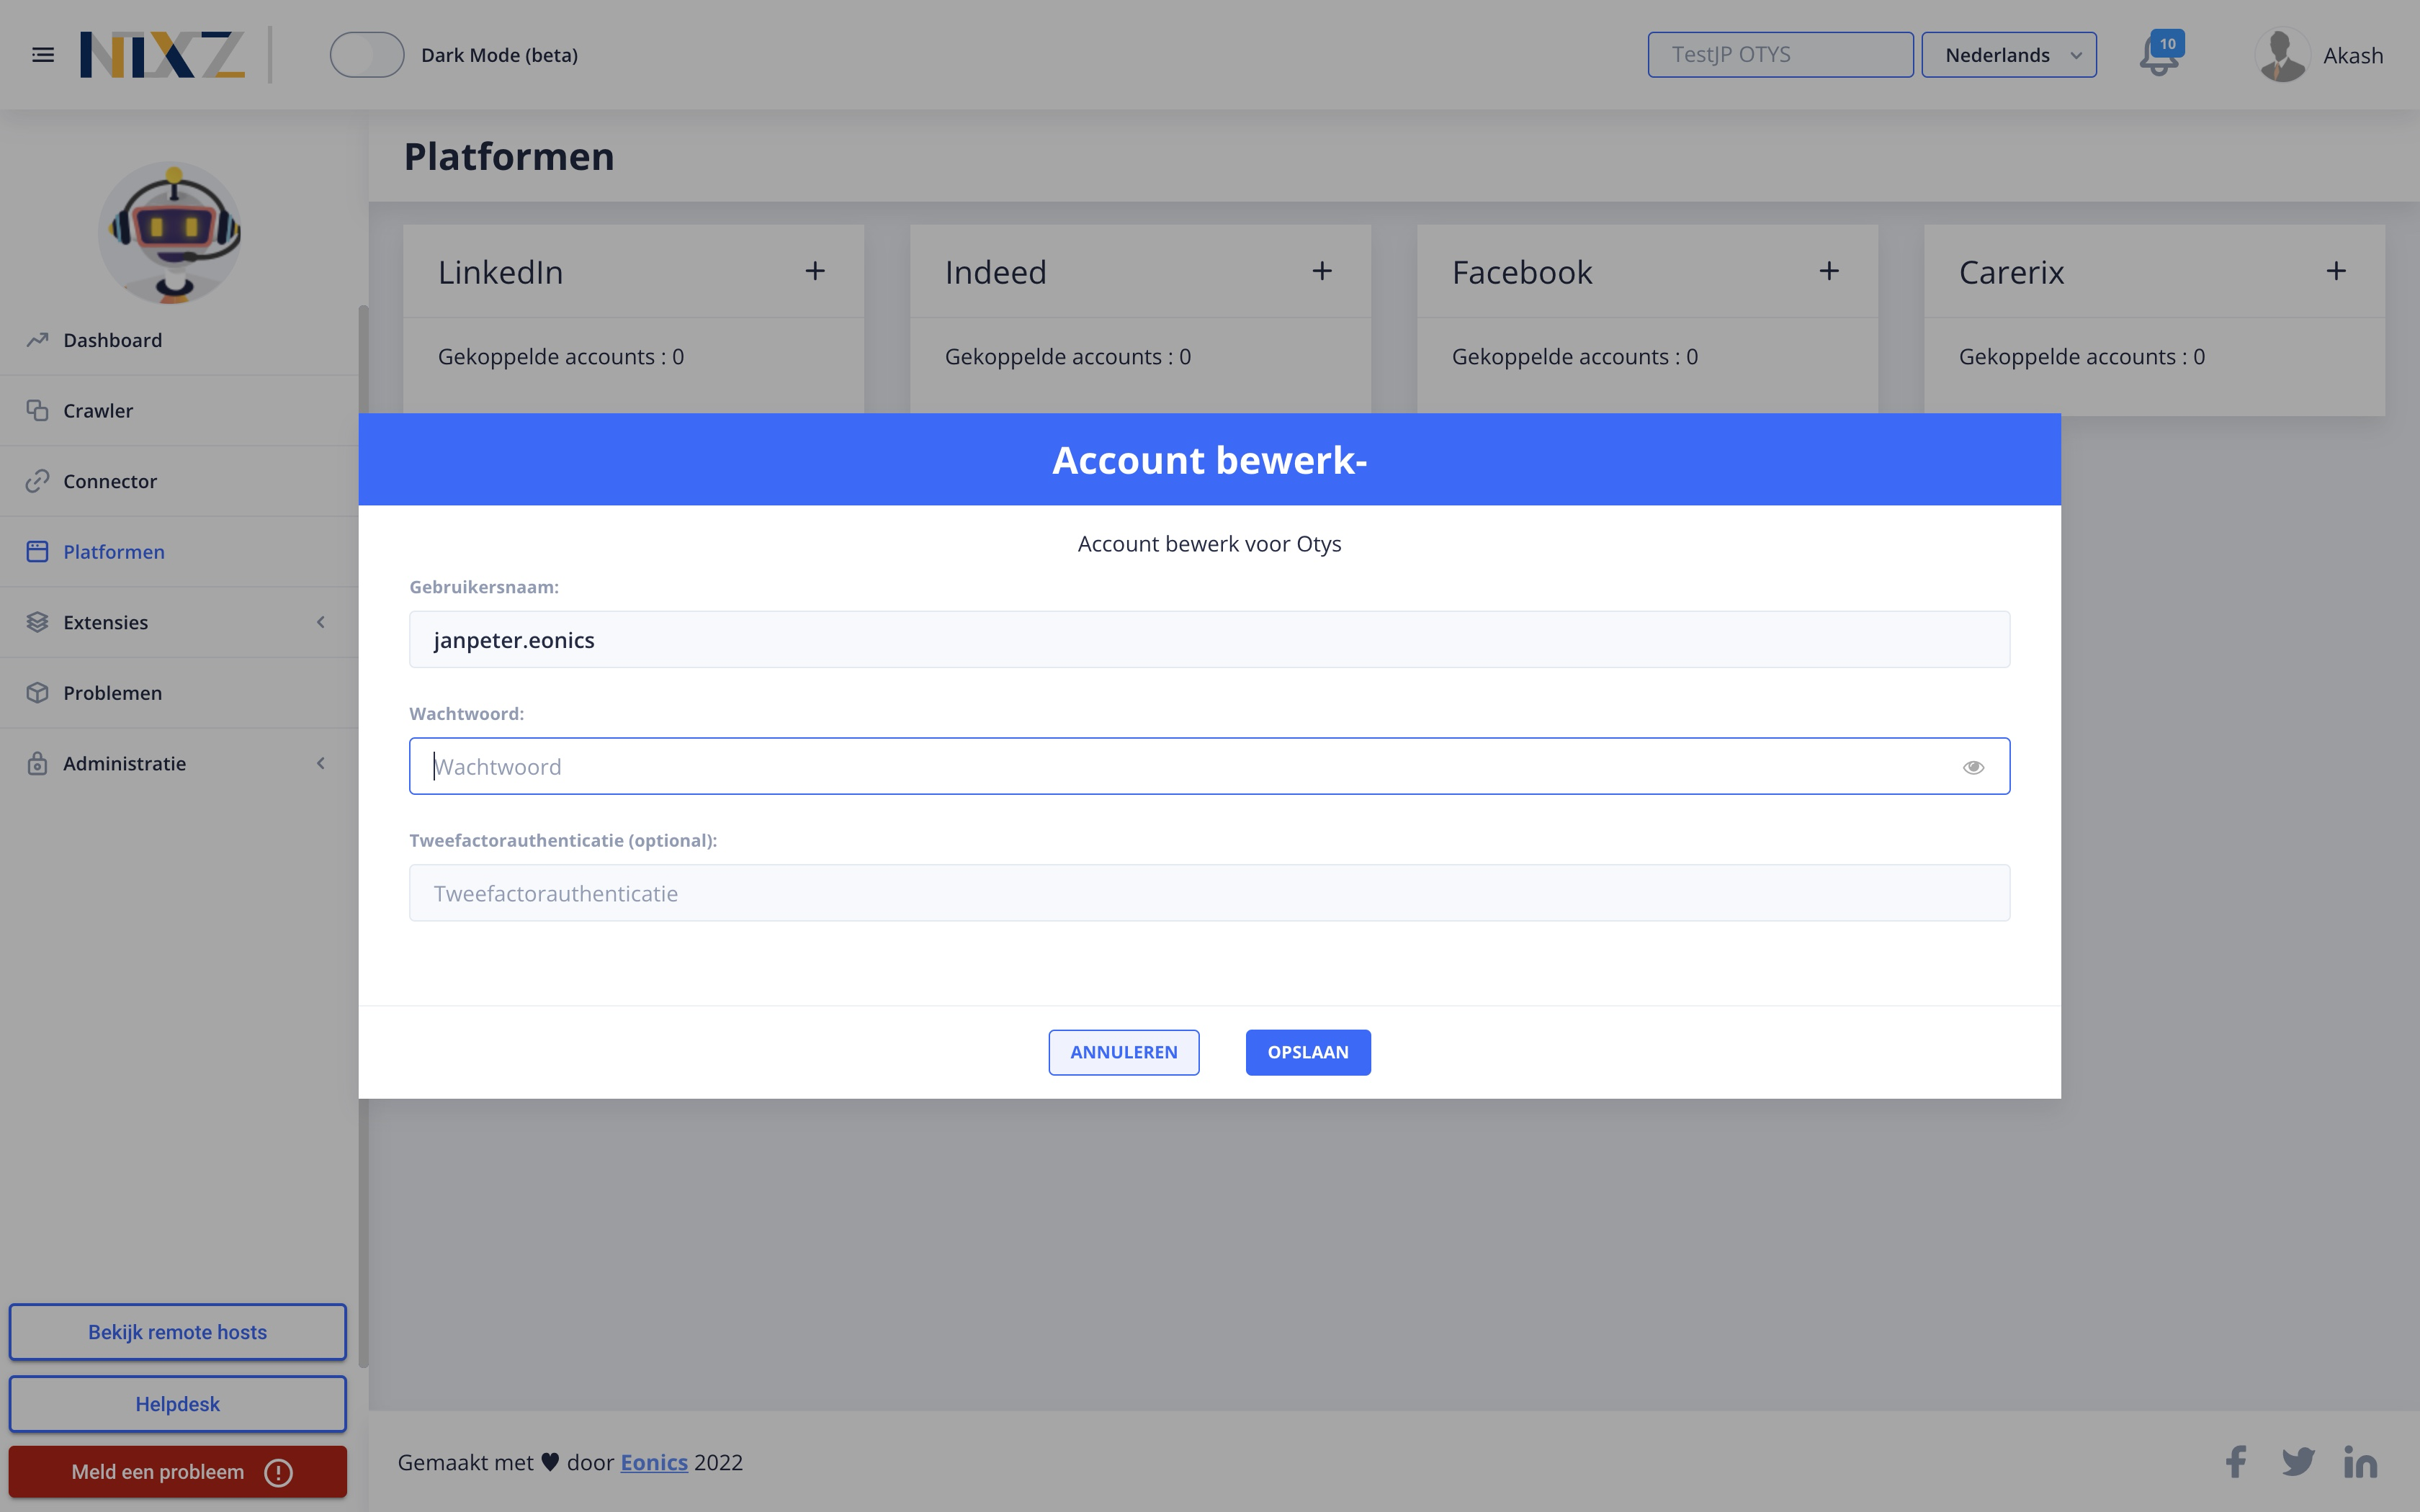Click the Administratie lock icon
The width and height of the screenshot is (2420, 1512).
click(x=37, y=763)
